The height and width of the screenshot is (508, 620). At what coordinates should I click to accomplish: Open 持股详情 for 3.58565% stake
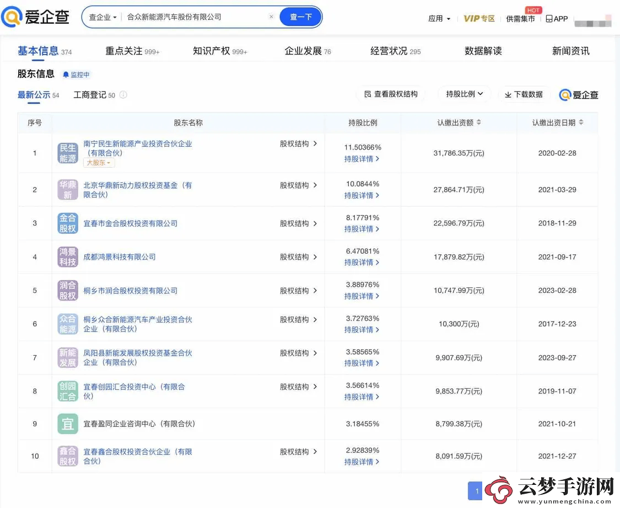362,363
